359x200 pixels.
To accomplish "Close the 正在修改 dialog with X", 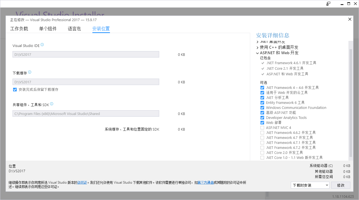I will pyautogui.click(x=350, y=19).
